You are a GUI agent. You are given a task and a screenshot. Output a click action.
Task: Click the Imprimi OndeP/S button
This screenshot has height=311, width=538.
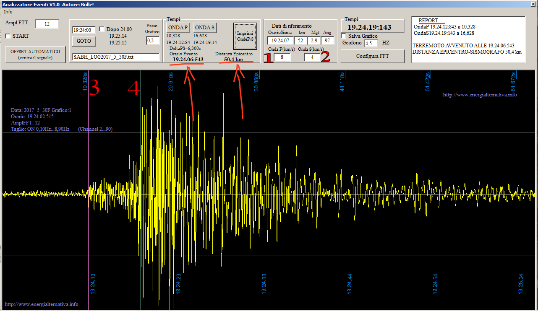coord(245,36)
